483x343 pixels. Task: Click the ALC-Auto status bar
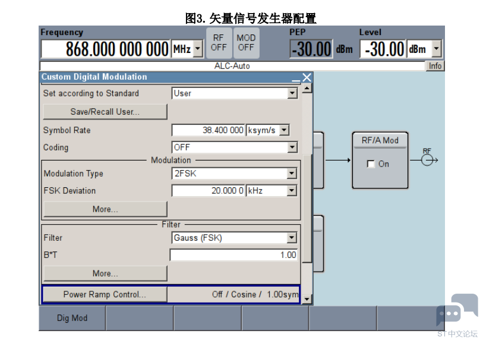(x=232, y=66)
